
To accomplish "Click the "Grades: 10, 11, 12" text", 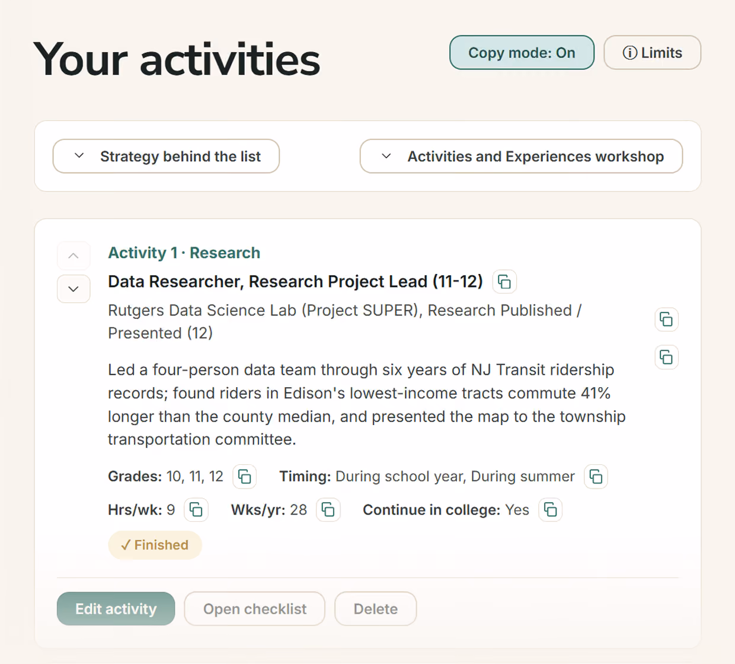I will tap(166, 477).
